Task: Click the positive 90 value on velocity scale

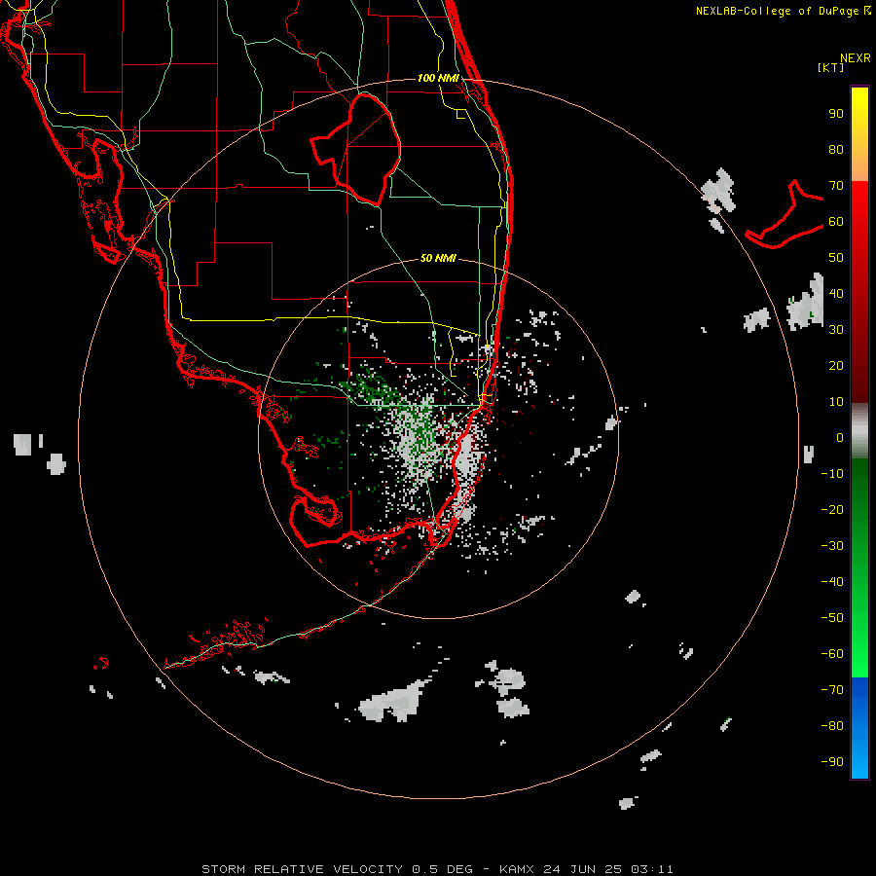Action: (x=836, y=114)
